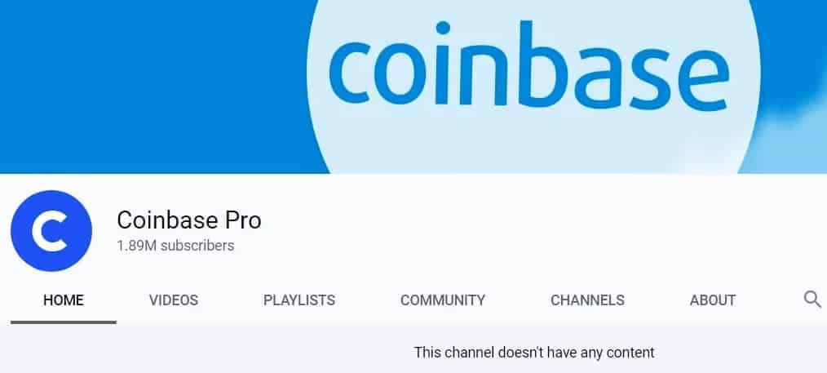Viewport: 827px width, 373px height.
Task: Click the word Pro in channel title
Action: (x=243, y=220)
